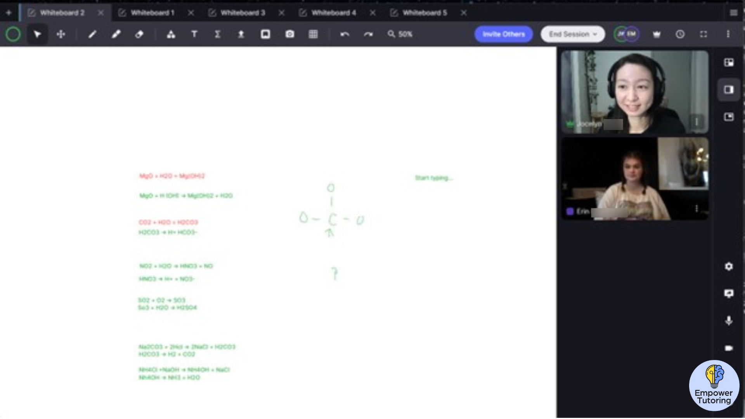Open the pen color circle indicator
This screenshot has height=419, width=745.
tap(13, 34)
